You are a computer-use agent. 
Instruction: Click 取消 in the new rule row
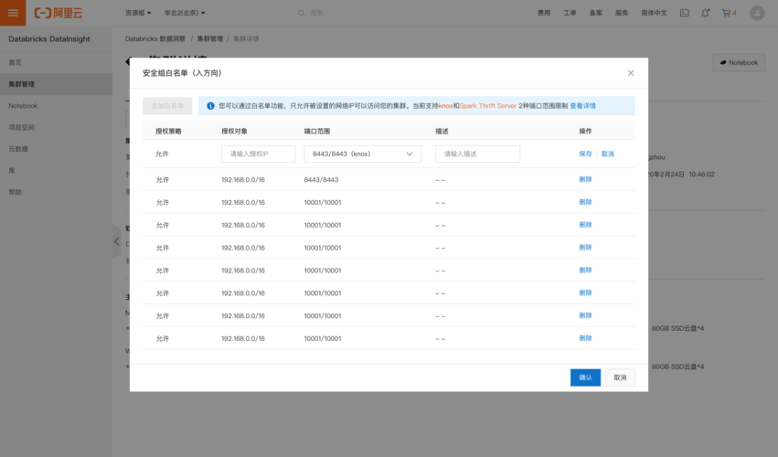607,154
